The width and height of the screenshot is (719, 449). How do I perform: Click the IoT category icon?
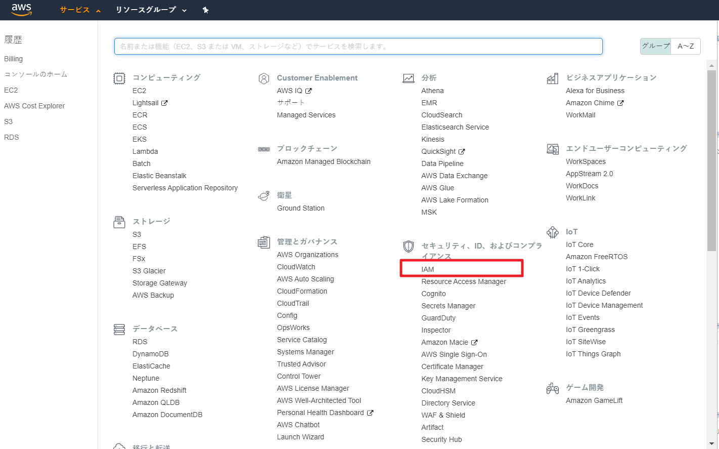(553, 232)
